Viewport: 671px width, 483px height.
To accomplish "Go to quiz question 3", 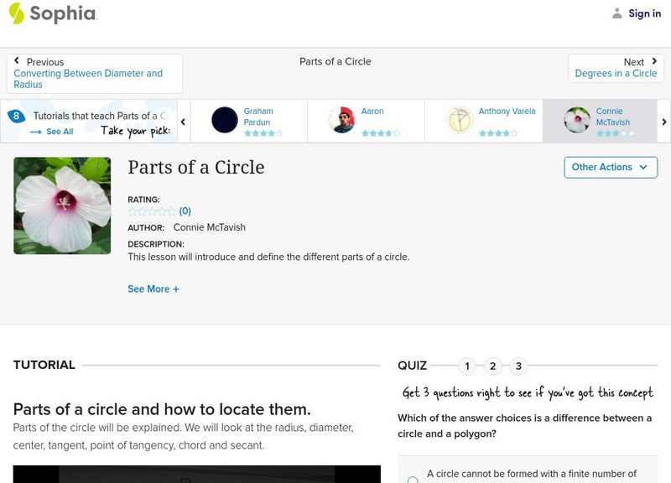I will (x=519, y=366).
